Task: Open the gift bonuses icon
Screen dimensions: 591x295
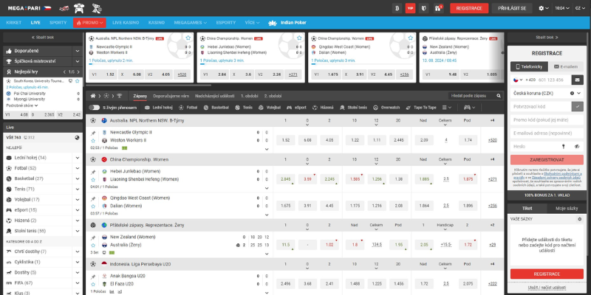Action: 438,8
